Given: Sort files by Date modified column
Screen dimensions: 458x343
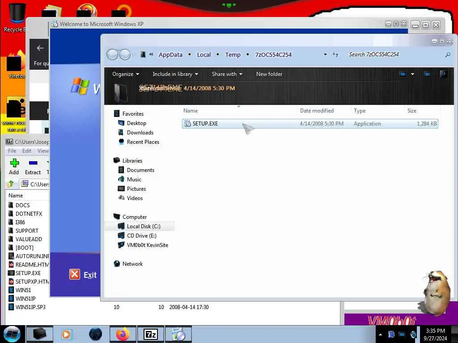Looking at the screenshot, I should [x=324, y=111].
